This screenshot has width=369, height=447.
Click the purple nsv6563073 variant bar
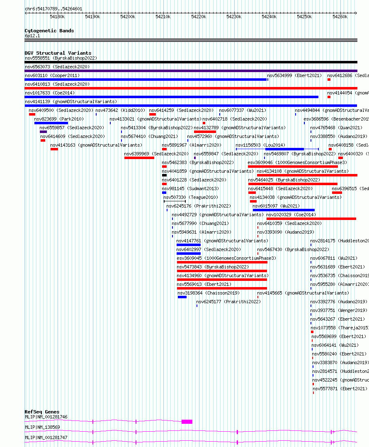point(191,71)
